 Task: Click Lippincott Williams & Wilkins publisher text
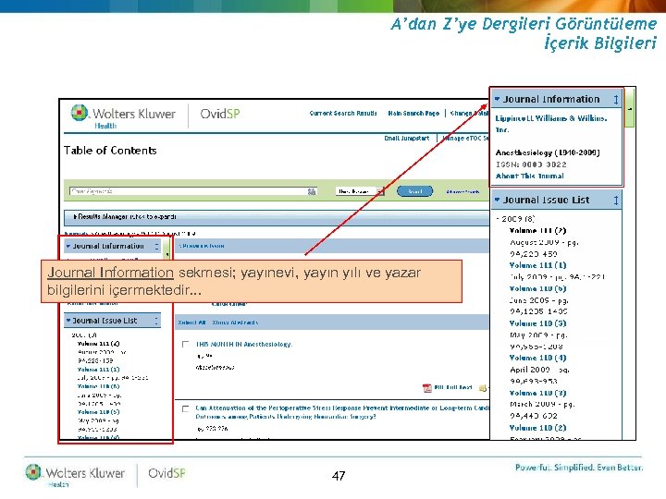[x=551, y=124]
